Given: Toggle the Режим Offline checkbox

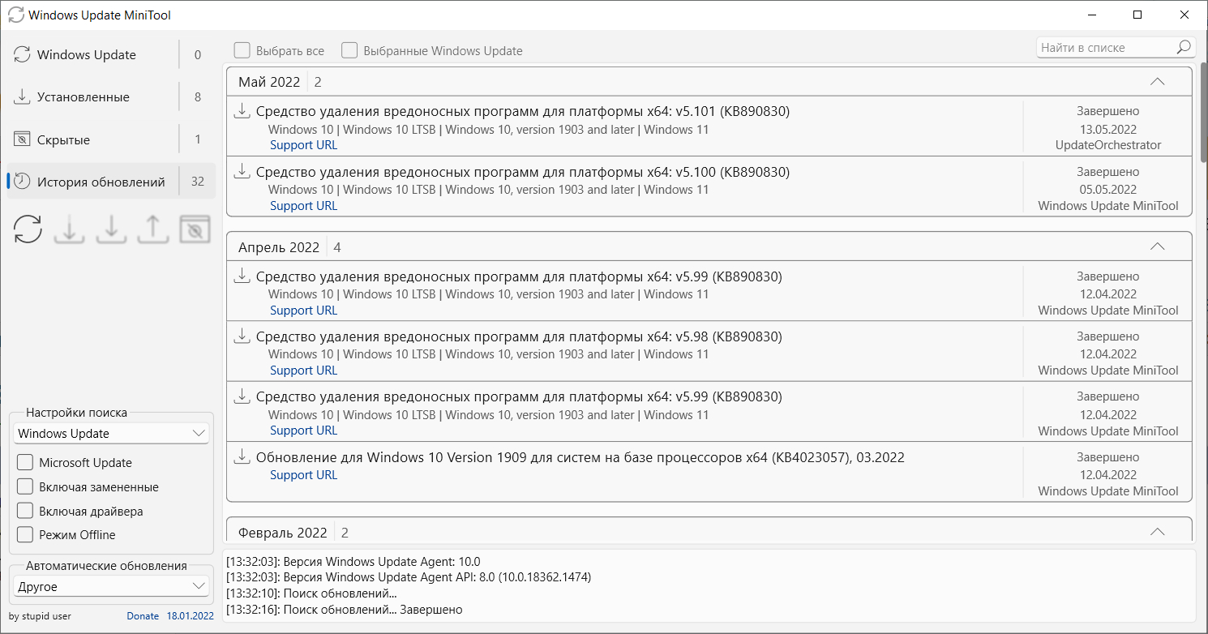Looking at the screenshot, I should tap(25, 535).
